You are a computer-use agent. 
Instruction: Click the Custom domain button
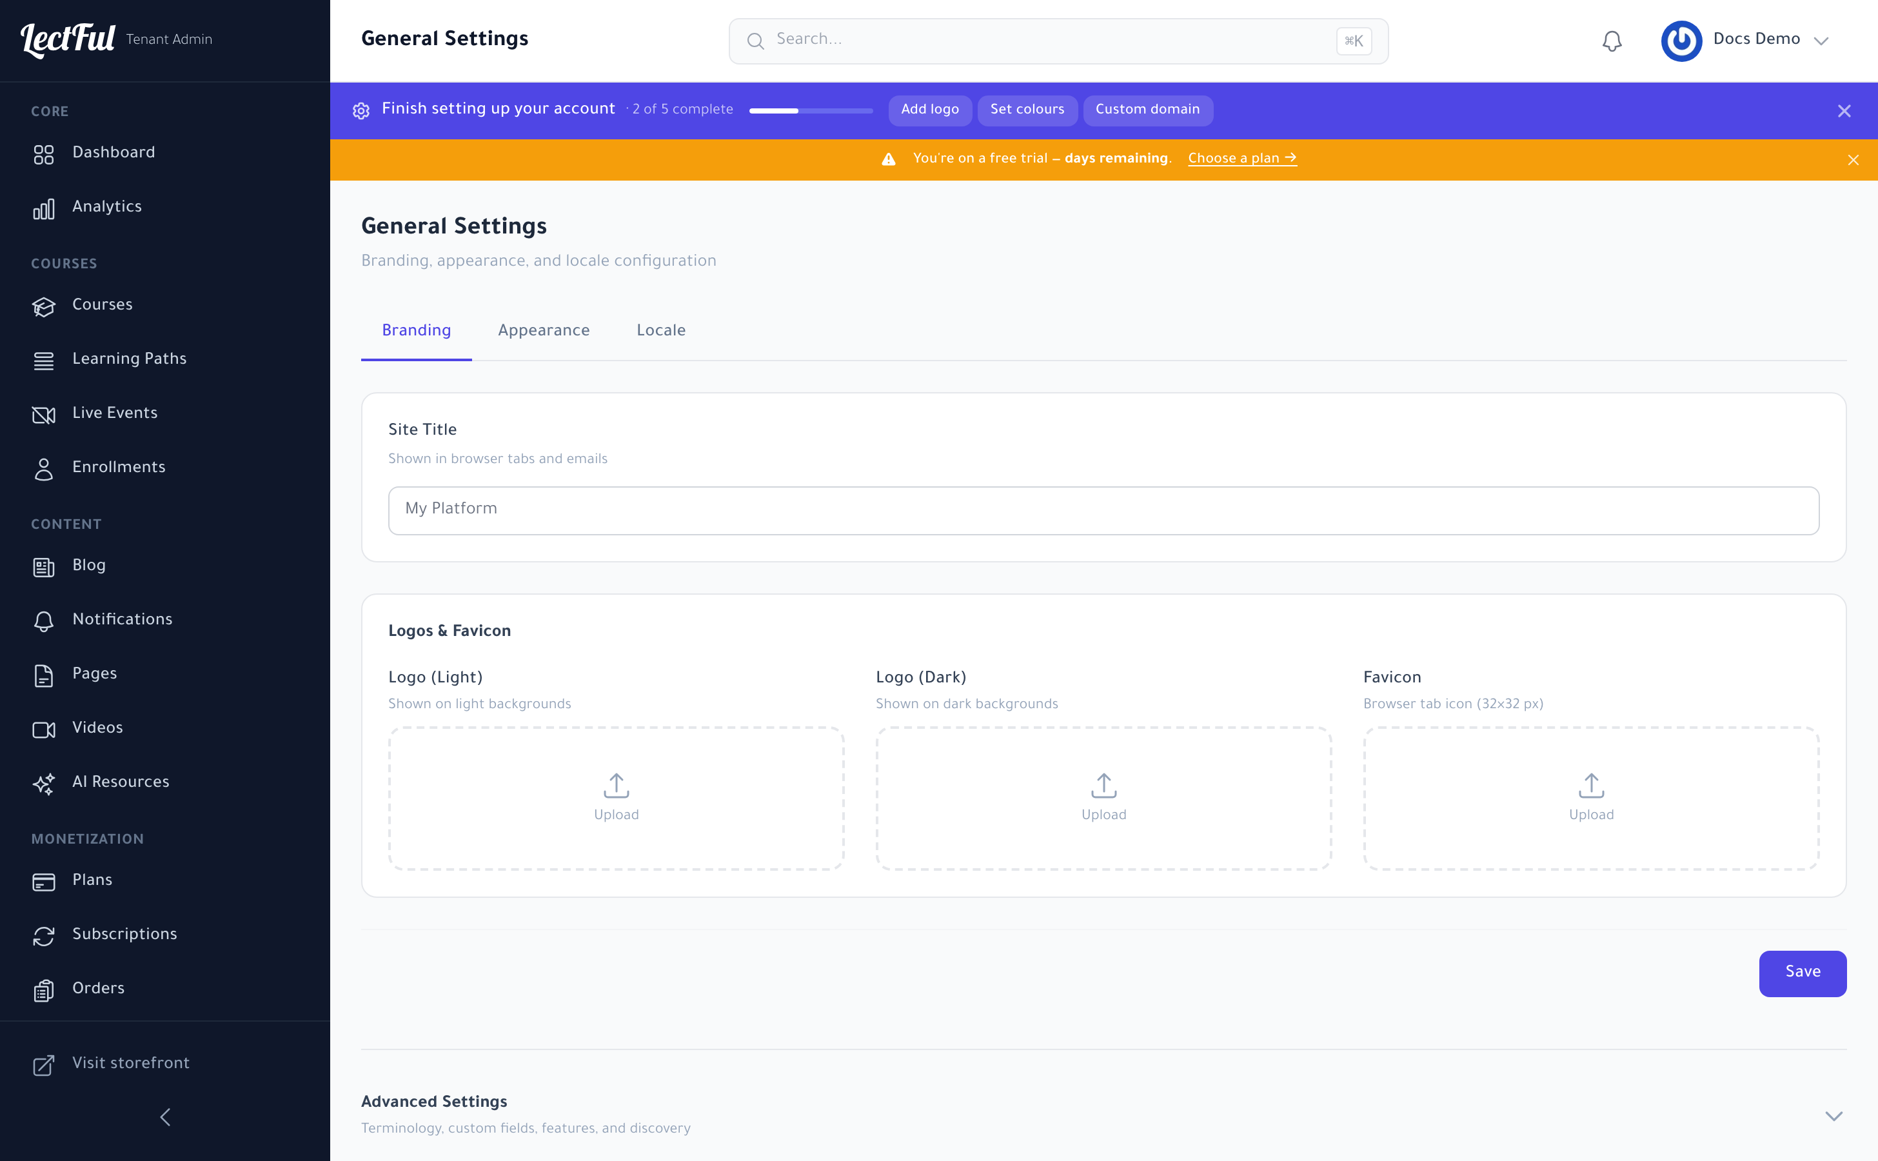tap(1147, 110)
